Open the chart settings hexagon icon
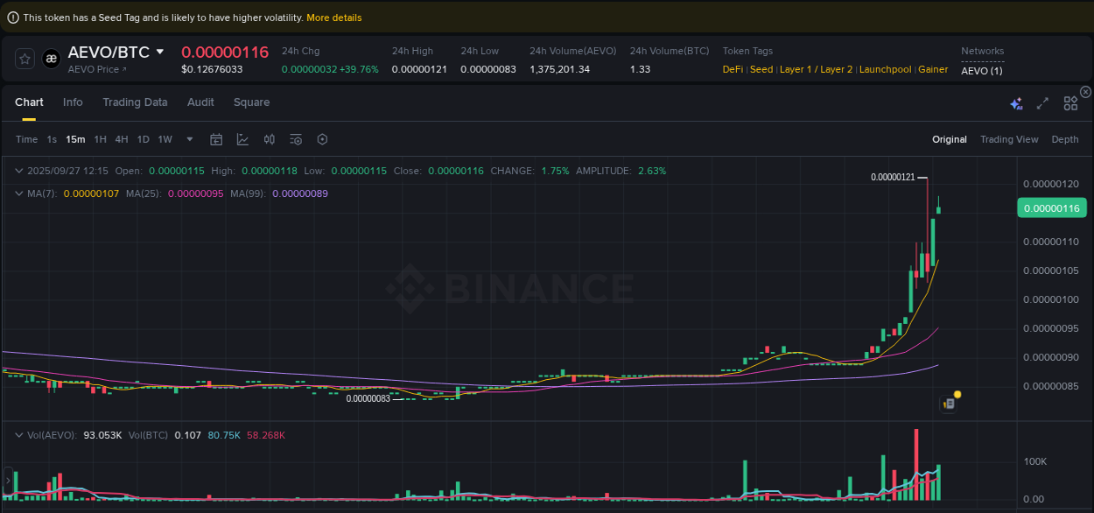1094x513 pixels. coord(321,139)
